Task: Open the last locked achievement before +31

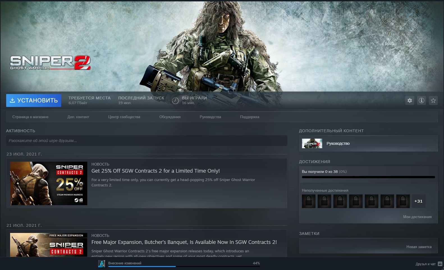Action: tap(403, 201)
